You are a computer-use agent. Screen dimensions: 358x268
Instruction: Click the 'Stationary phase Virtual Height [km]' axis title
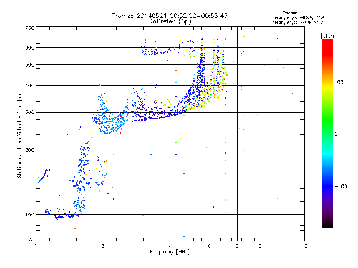[20, 134]
